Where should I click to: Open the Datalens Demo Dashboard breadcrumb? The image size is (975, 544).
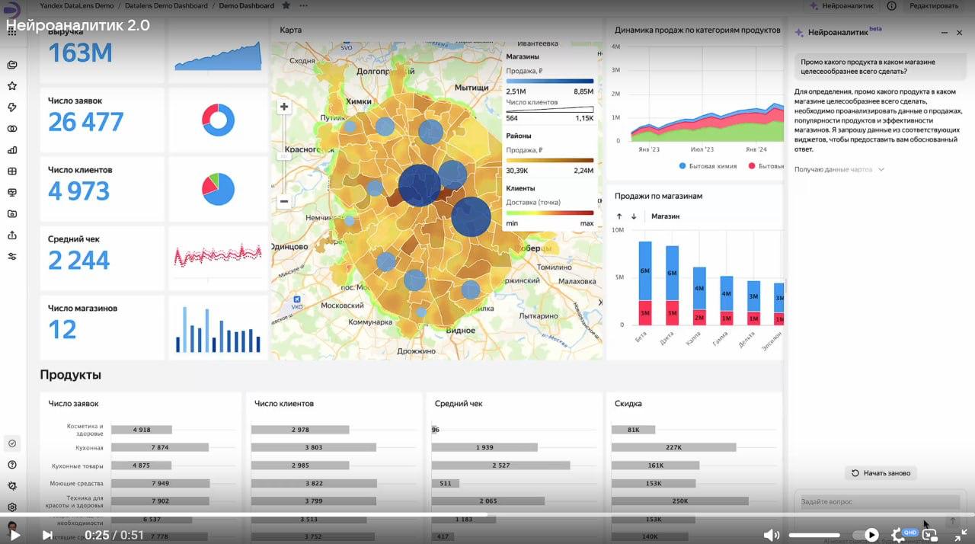coord(165,5)
